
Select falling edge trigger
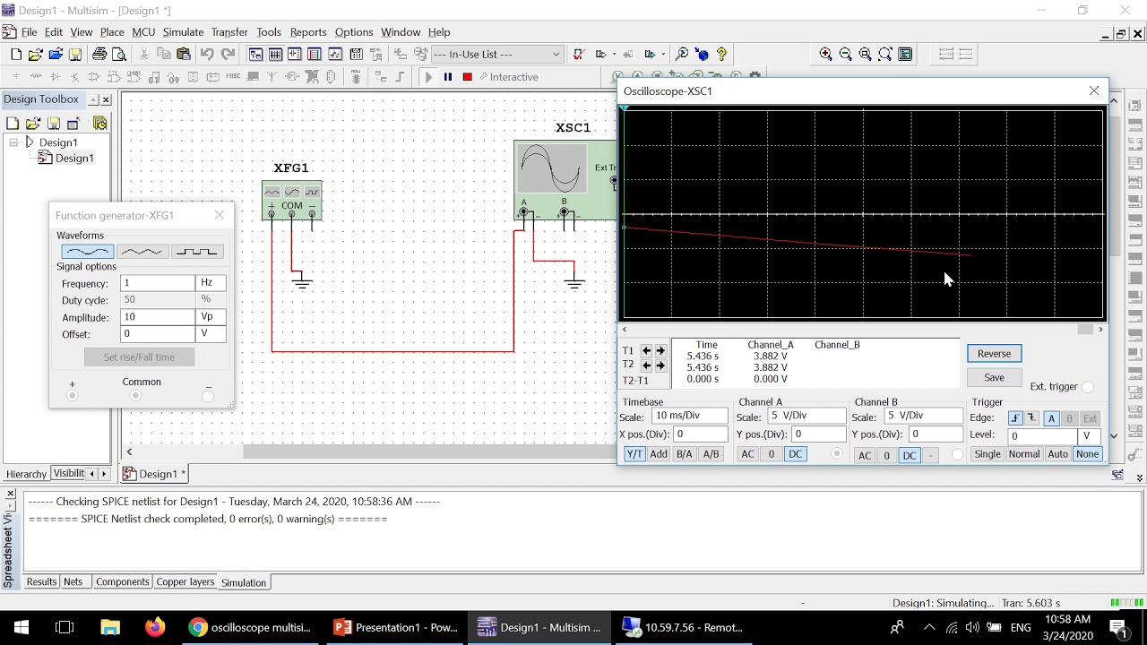(x=1031, y=418)
